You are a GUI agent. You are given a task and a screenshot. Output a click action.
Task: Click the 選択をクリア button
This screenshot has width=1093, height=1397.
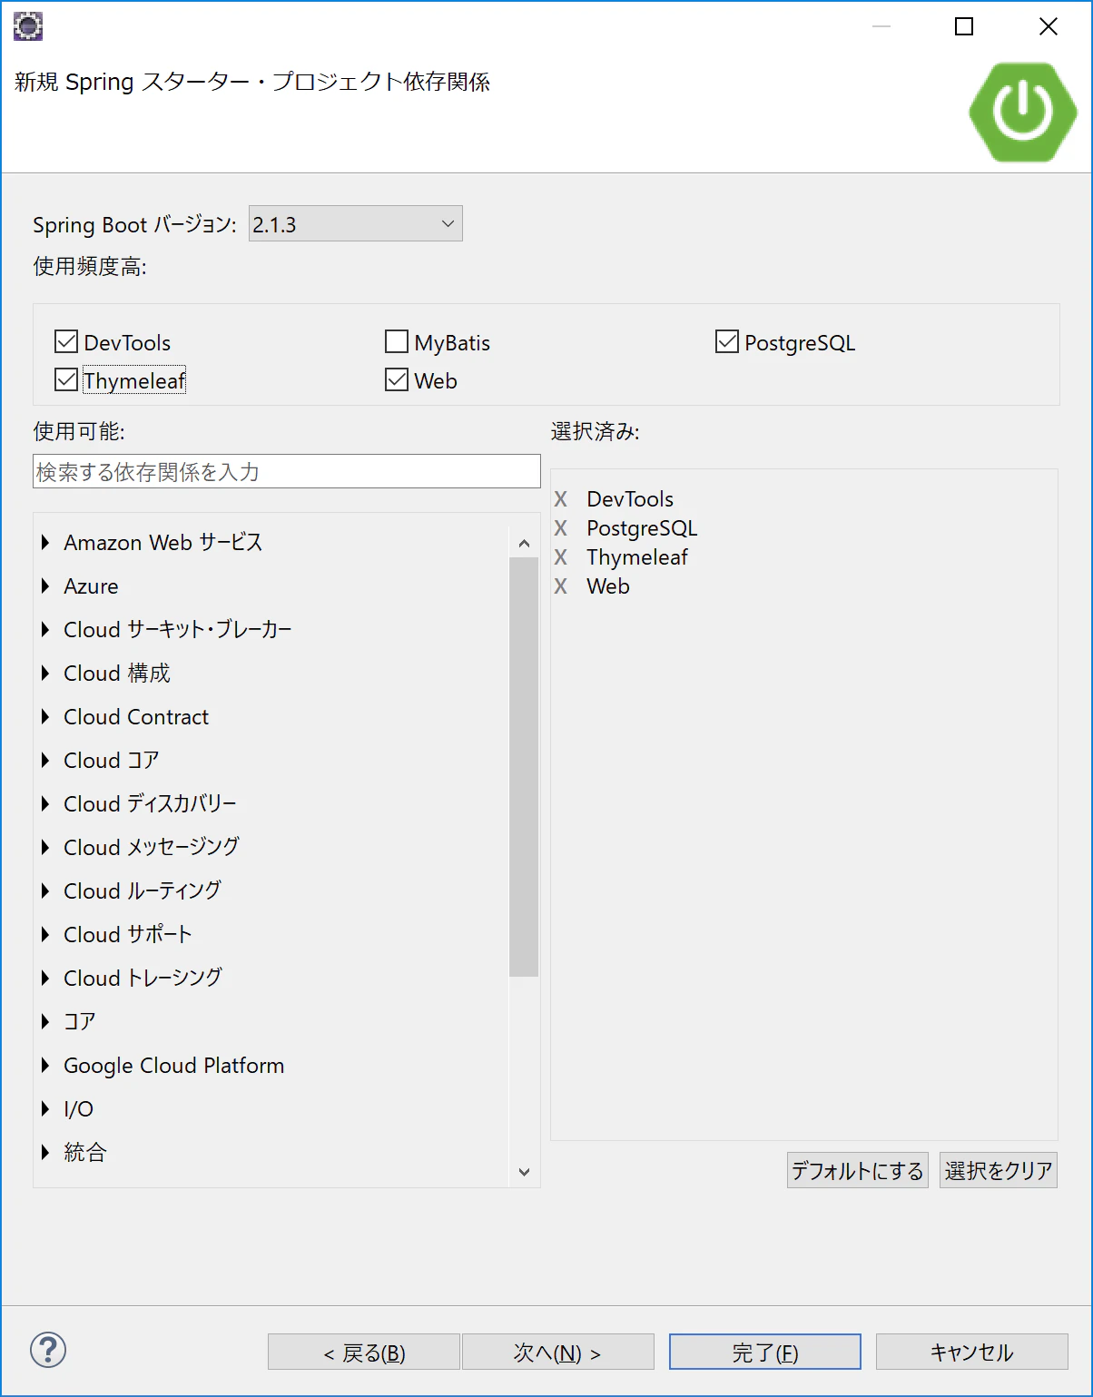point(999,1171)
